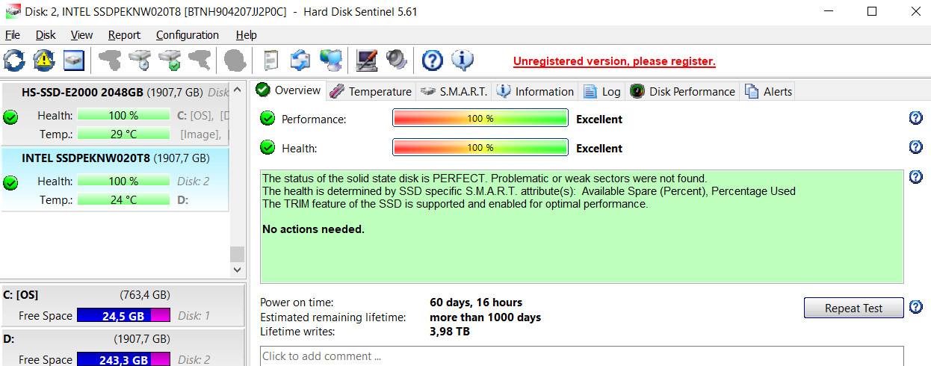The height and width of the screenshot is (366, 931).
Task: Click the warning globe toolbar icon
Action: click(x=44, y=60)
